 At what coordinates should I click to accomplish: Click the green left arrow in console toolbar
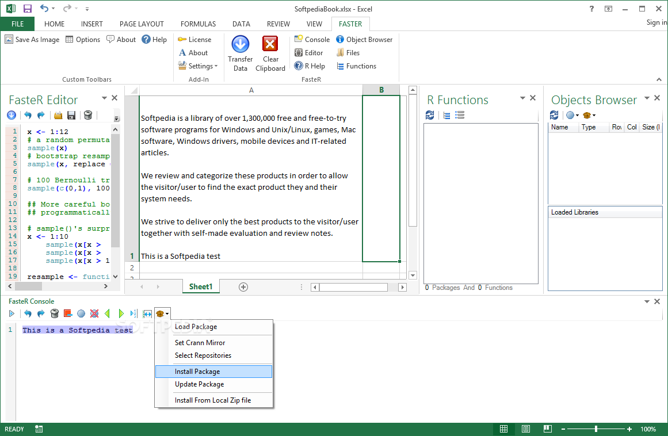click(x=108, y=314)
